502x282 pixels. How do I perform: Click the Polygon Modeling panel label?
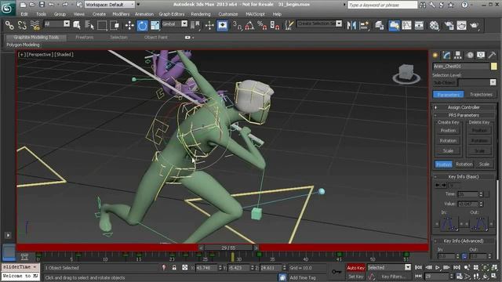23,45
